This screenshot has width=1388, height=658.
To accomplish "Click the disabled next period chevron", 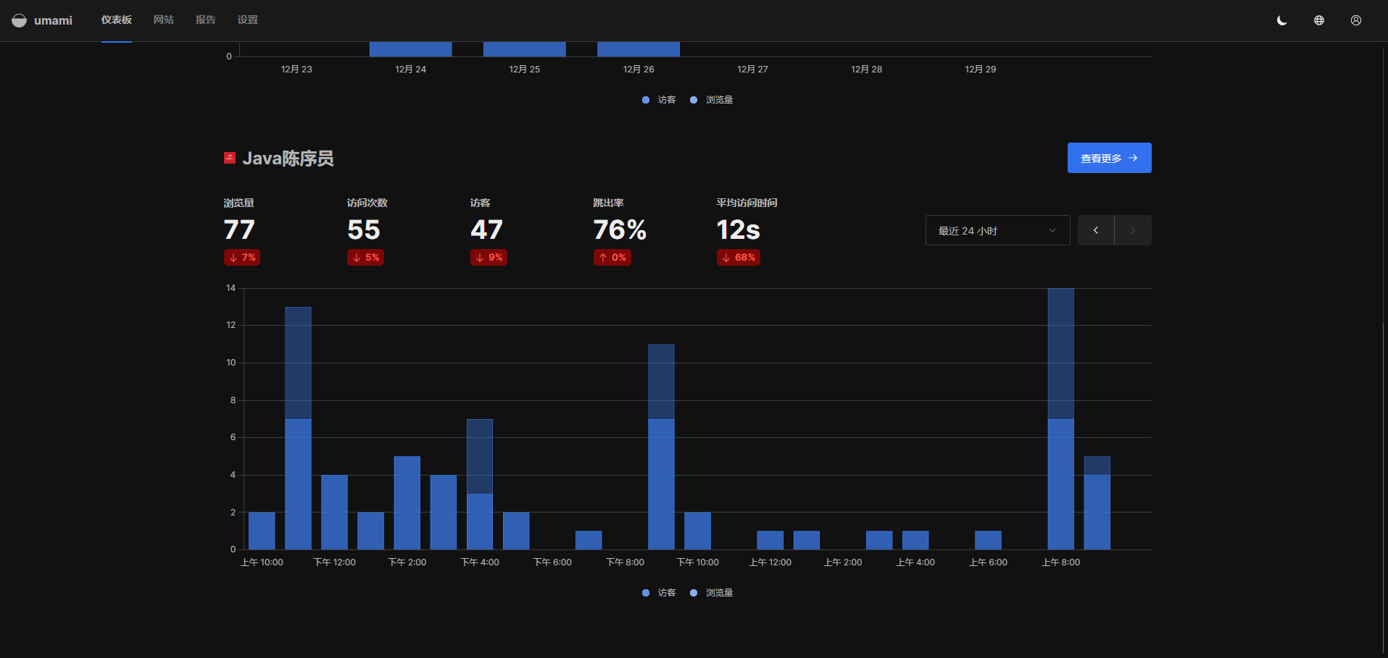I will (1132, 230).
